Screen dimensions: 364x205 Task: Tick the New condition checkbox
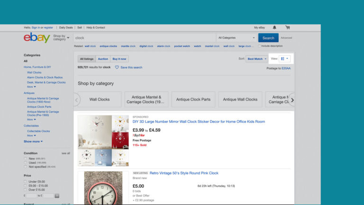26,158
